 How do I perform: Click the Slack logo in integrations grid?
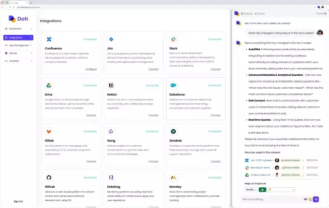click(173, 39)
